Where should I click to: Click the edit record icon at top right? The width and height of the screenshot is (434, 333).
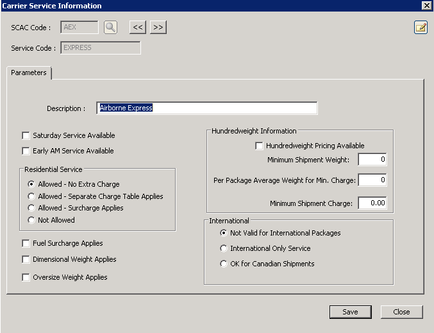[x=421, y=28]
